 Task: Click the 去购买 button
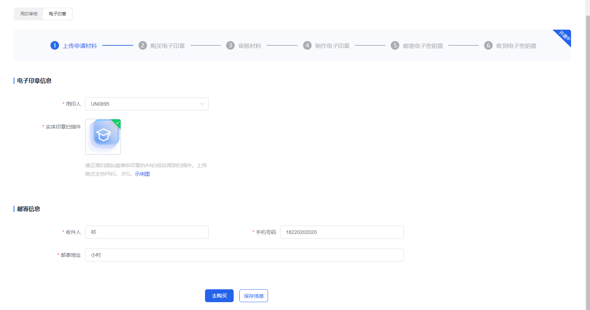(219, 296)
